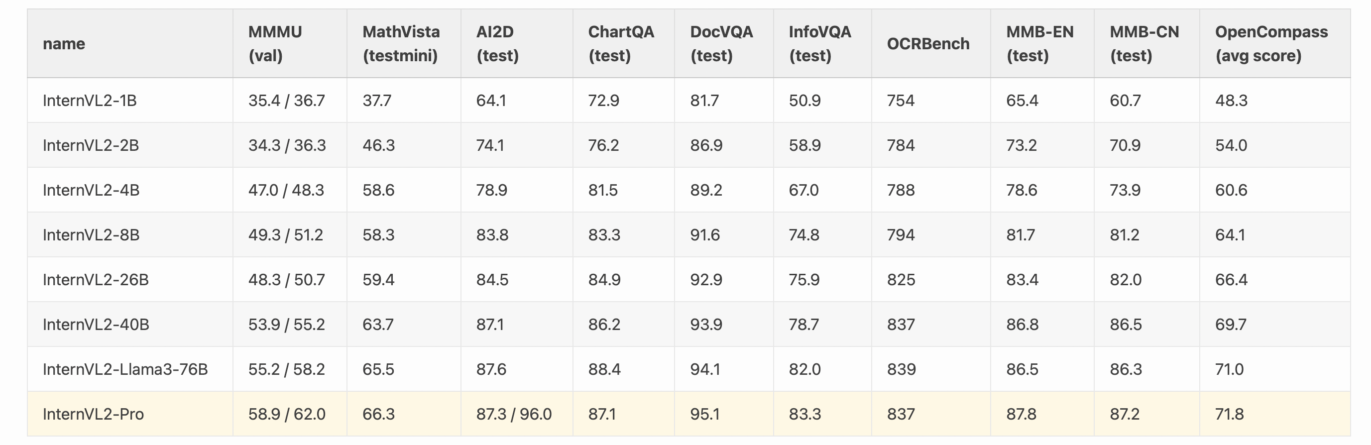Click the MMMU (val) column header
Screen dimensions: 1371x445
tap(275, 44)
